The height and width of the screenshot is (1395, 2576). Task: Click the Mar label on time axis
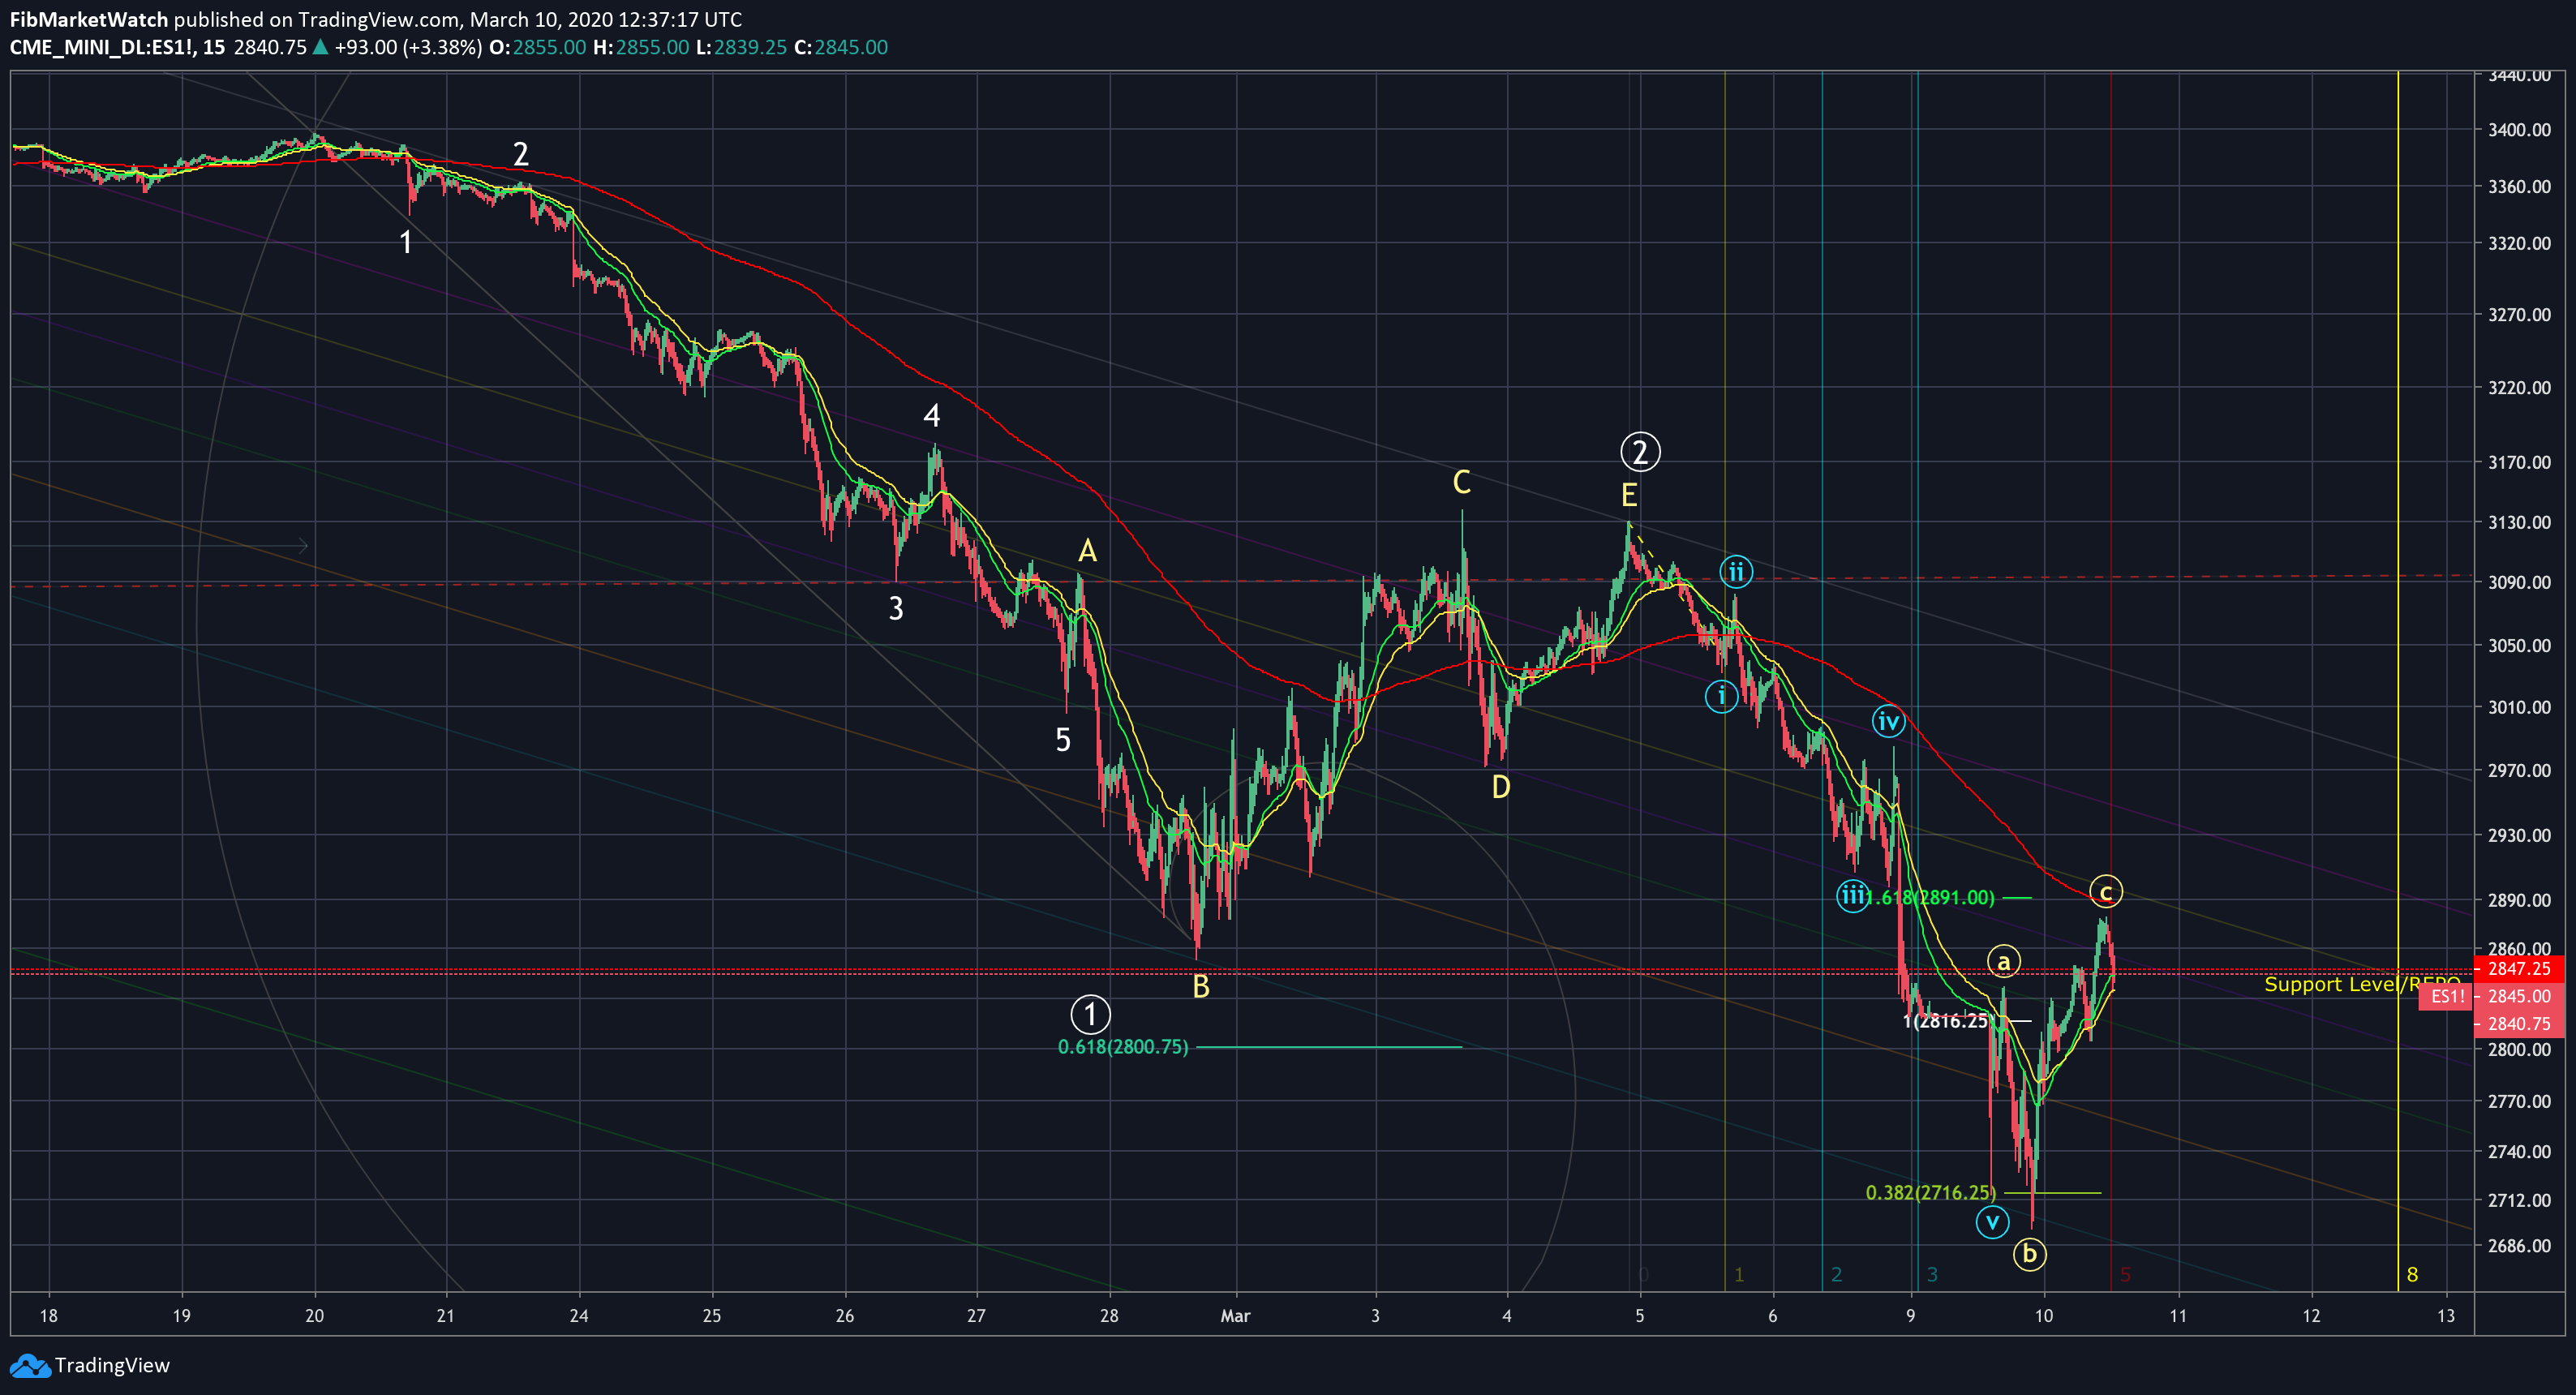(x=1235, y=1316)
